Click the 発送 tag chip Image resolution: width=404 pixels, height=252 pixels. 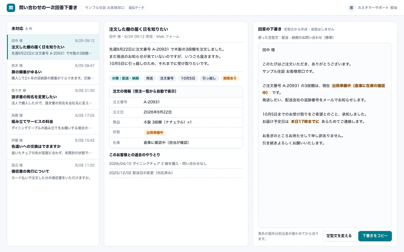coord(149,78)
